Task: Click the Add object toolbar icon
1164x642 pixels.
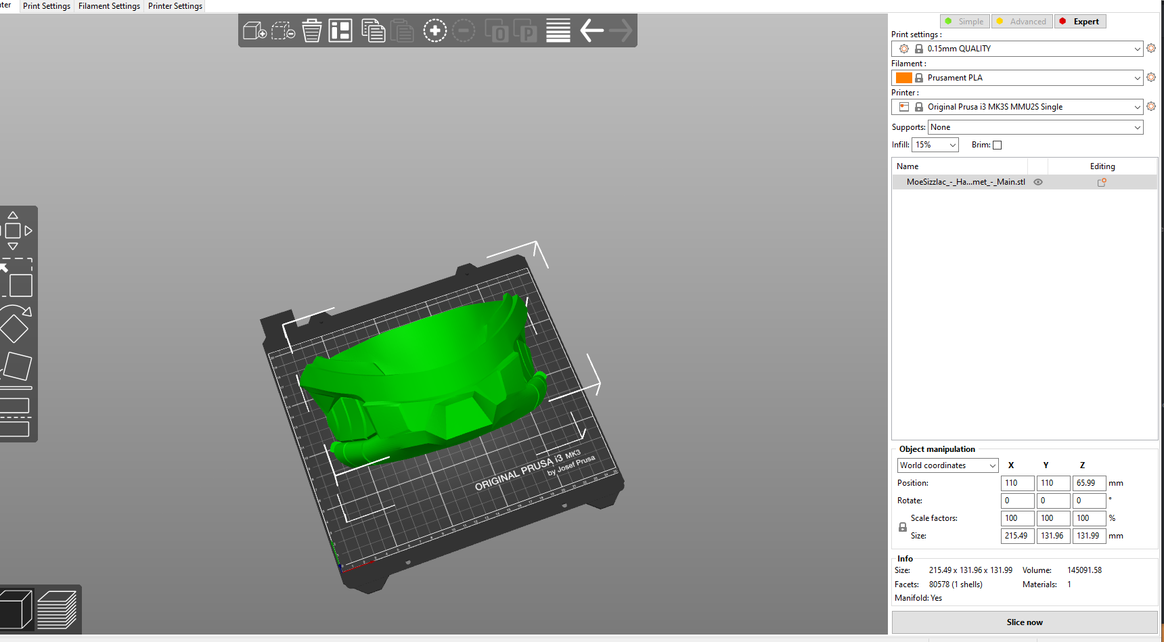Action: tap(254, 30)
